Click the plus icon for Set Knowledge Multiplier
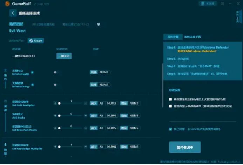 point(55,146)
